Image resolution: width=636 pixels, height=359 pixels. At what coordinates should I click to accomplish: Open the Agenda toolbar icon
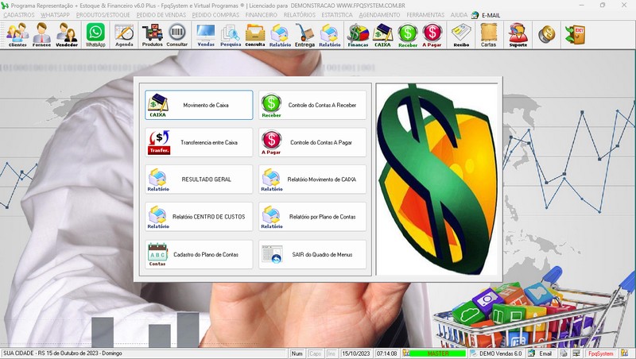point(124,35)
